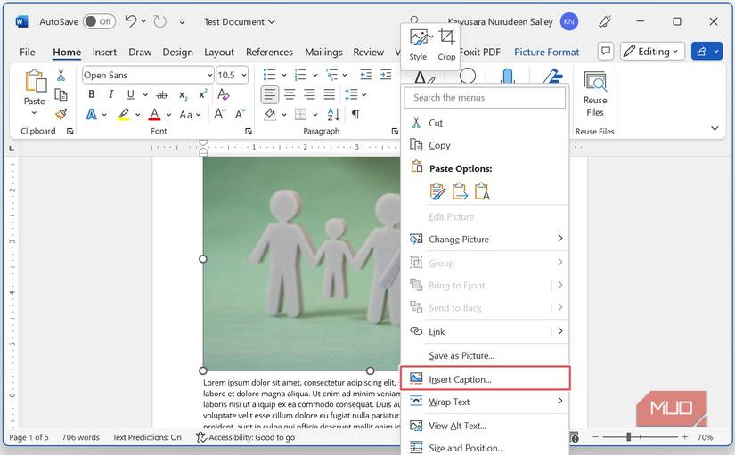Image resolution: width=735 pixels, height=455 pixels.
Task: Switch to the Picture Format tab
Action: point(546,53)
